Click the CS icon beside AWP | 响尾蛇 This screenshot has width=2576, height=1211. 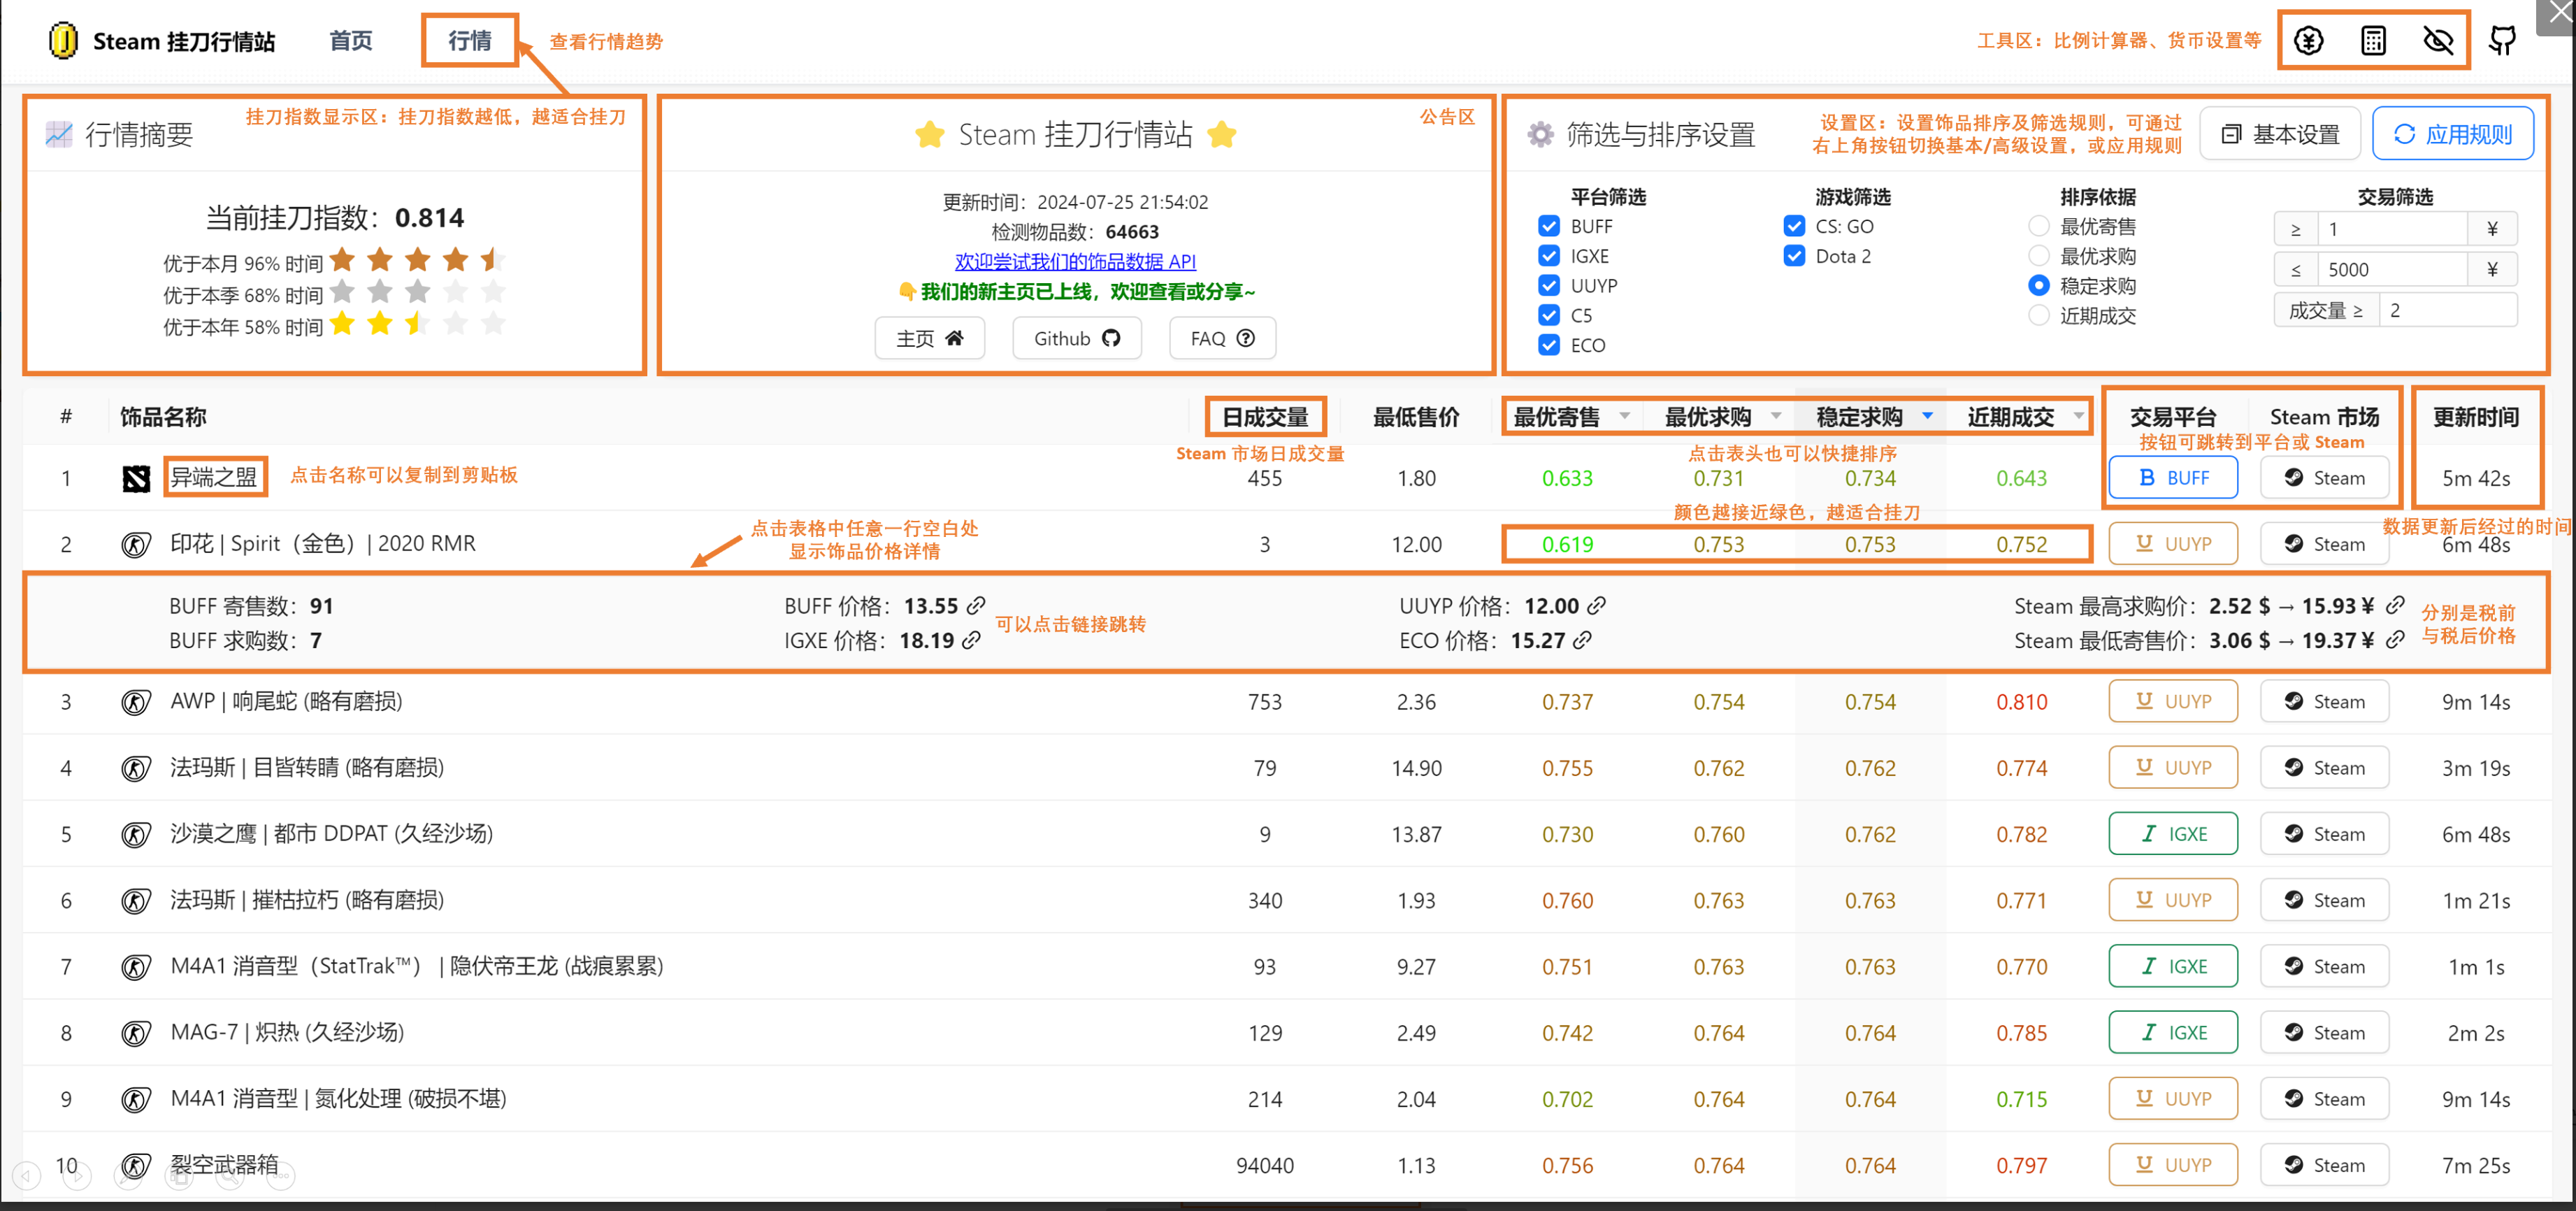click(x=136, y=702)
